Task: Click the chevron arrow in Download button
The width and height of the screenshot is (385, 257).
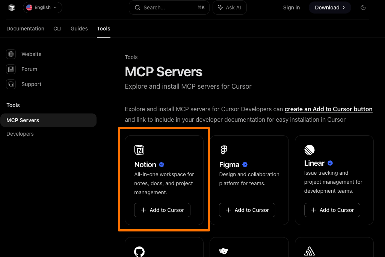Action: pyautogui.click(x=344, y=8)
